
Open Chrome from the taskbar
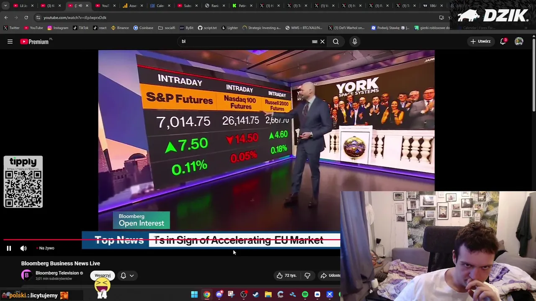point(207,295)
